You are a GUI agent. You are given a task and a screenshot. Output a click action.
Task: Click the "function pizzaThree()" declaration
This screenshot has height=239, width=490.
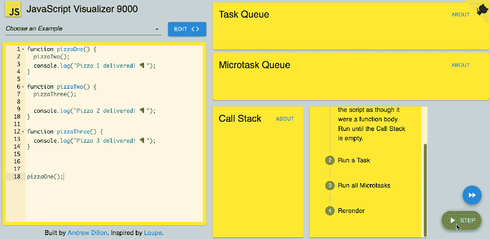pos(65,132)
